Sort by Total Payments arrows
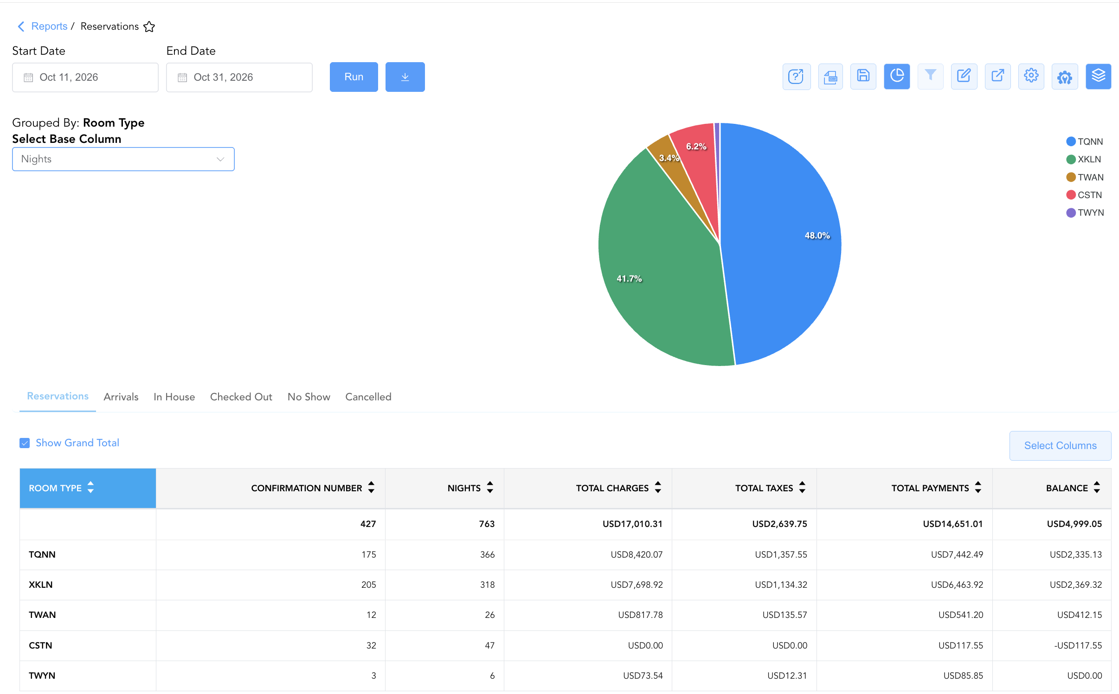The height and width of the screenshot is (694, 1119). point(978,488)
